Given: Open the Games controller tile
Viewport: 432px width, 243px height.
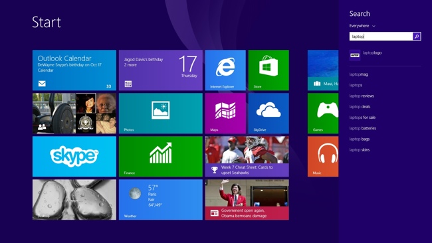Looking at the screenshot, I should [323, 114].
